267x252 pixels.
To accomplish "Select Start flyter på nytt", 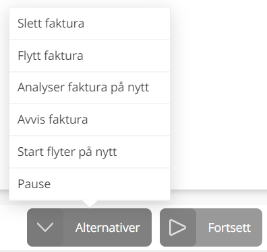I will 90,152.
